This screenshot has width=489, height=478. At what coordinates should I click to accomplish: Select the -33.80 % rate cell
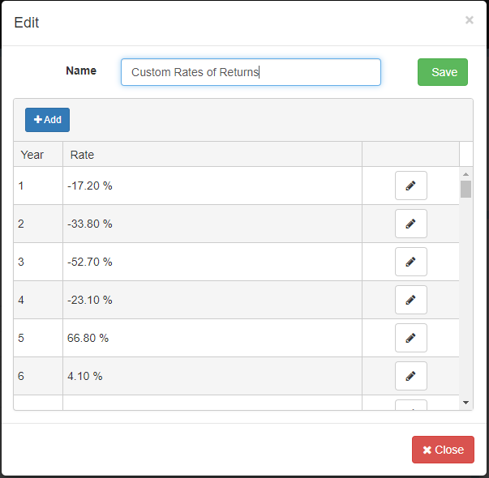coord(90,224)
